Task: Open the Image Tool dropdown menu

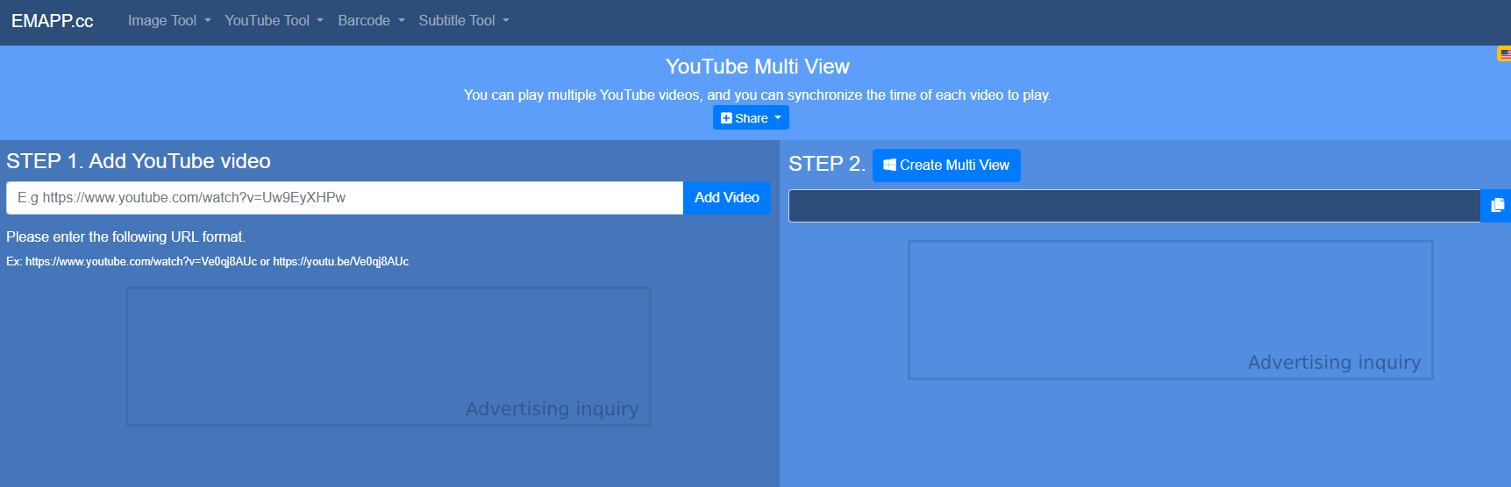Action: [169, 20]
